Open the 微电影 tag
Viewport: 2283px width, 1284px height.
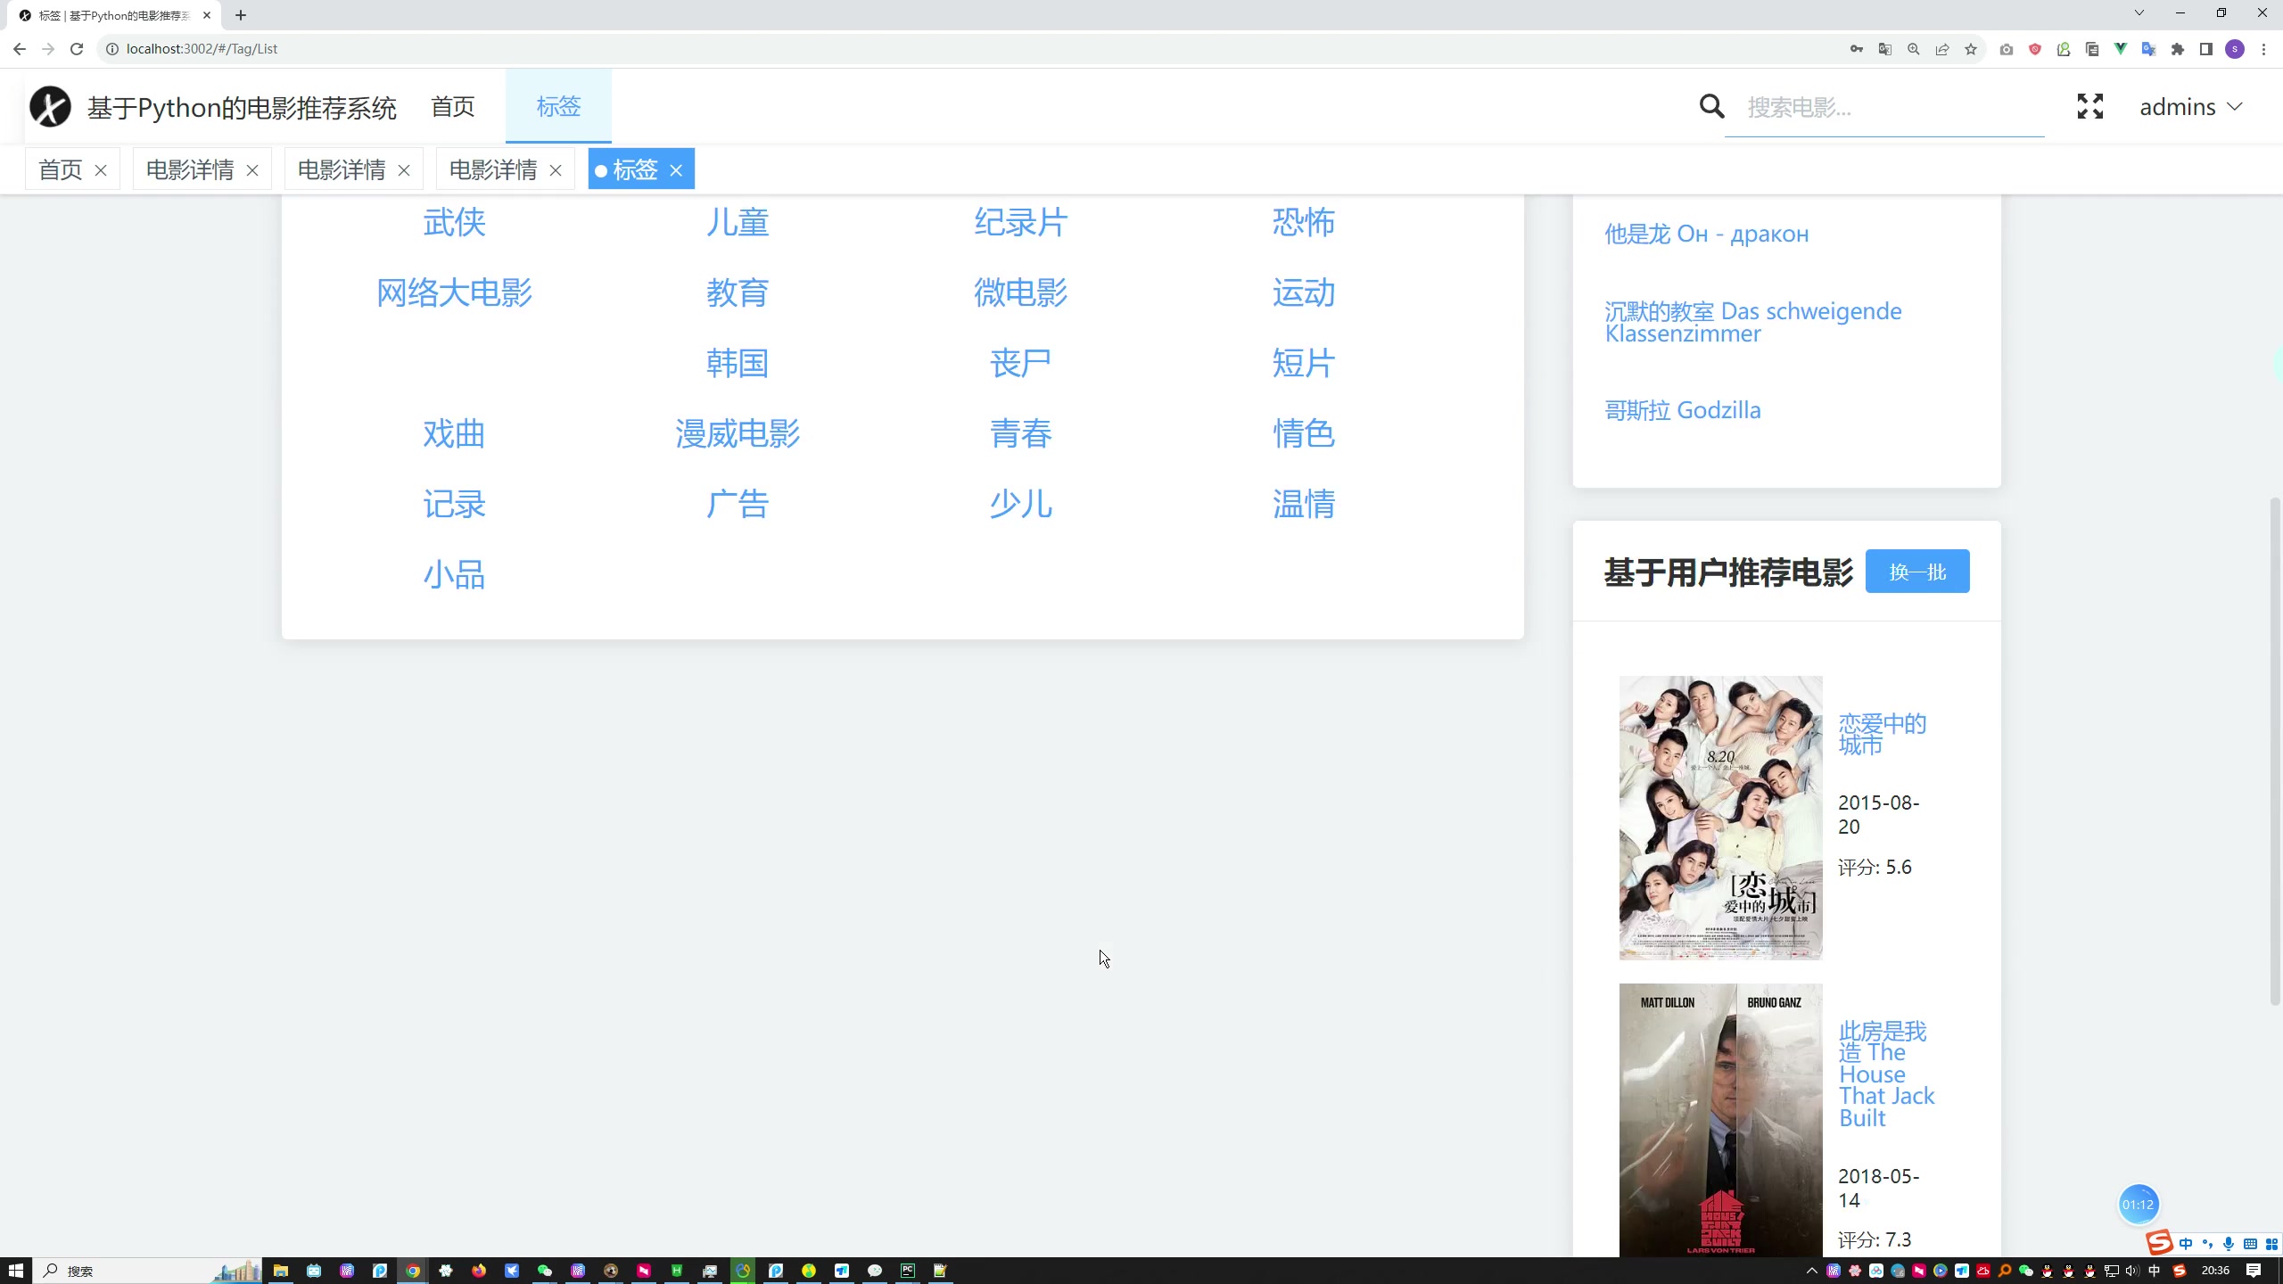point(1021,292)
